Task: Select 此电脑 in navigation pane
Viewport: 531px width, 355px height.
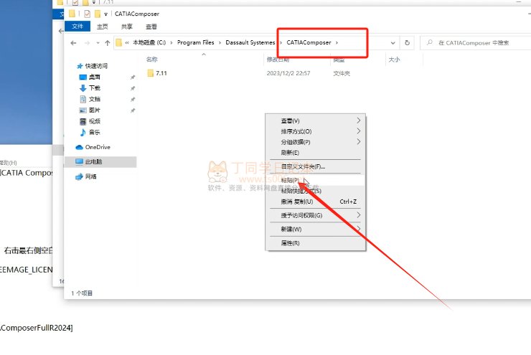Action: (x=100, y=162)
